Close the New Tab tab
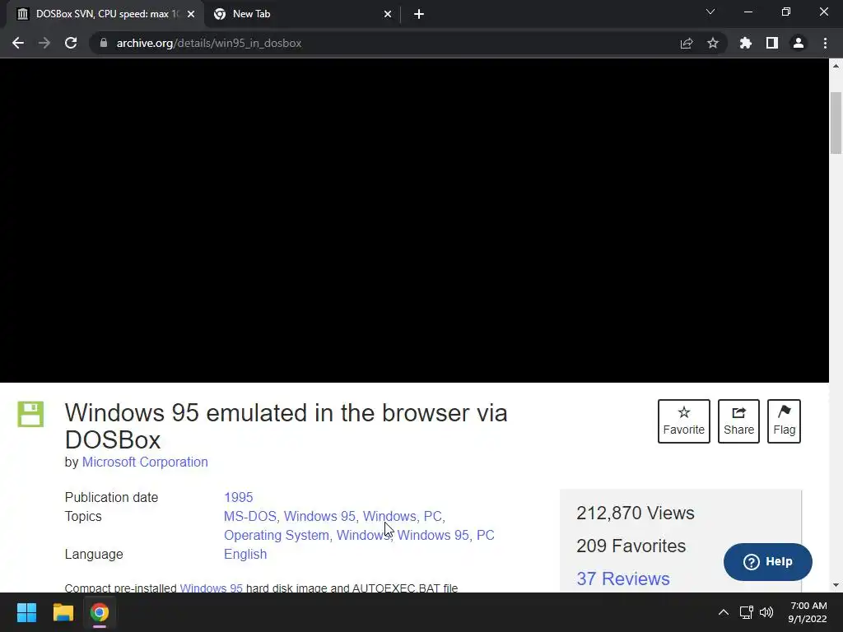This screenshot has width=843, height=632. (x=388, y=14)
